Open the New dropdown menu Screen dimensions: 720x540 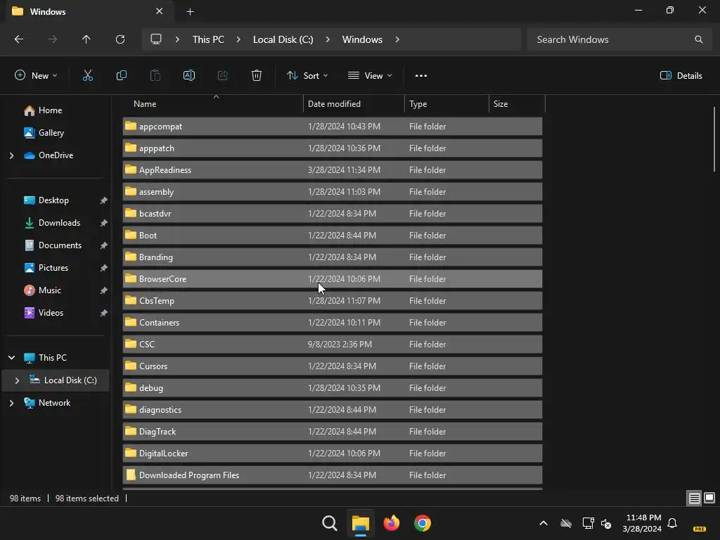tap(36, 76)
